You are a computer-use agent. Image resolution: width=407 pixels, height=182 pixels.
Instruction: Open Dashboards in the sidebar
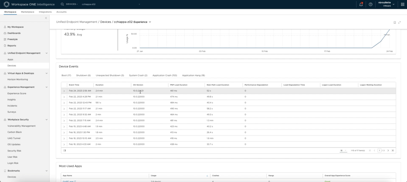(x=14, y=33)
